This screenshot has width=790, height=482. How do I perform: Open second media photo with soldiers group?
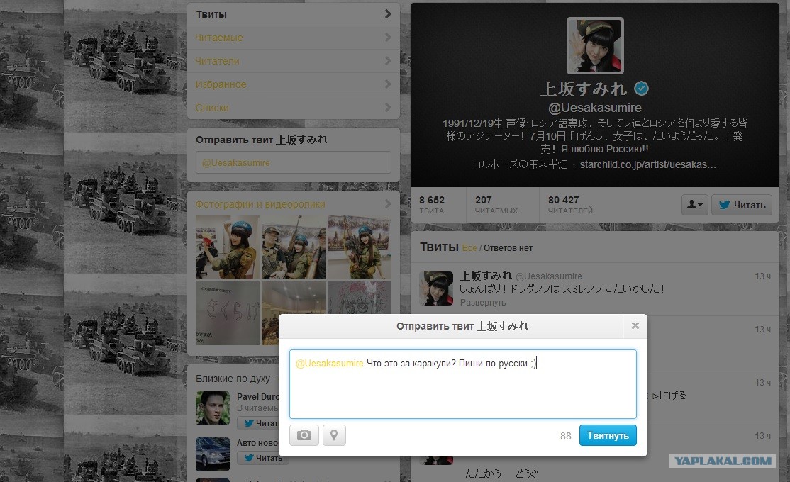coord(293,247)
